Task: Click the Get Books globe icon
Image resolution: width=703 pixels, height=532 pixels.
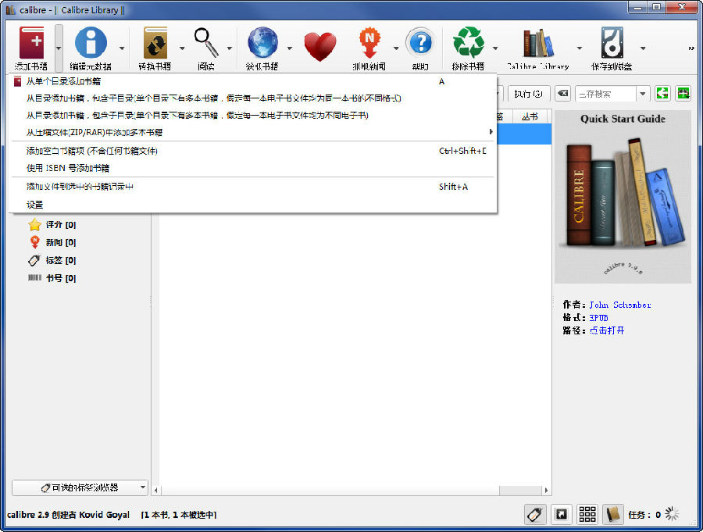Action: pyautogui.click(x=262, y=43)
